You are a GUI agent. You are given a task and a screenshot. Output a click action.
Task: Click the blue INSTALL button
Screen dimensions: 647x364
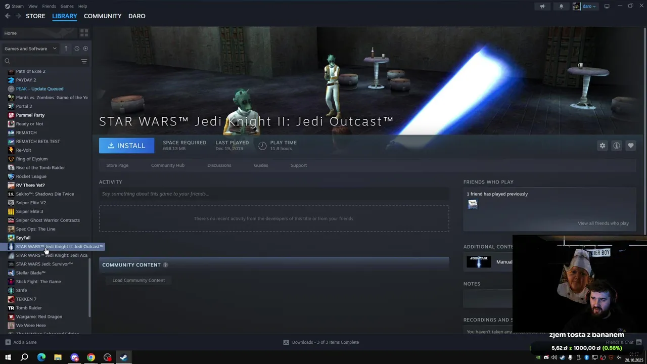click(126, 146)
